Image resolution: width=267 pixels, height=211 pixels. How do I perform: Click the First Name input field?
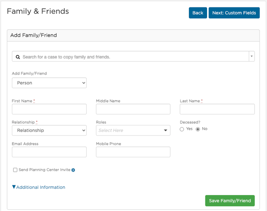[x=49, y=109]
